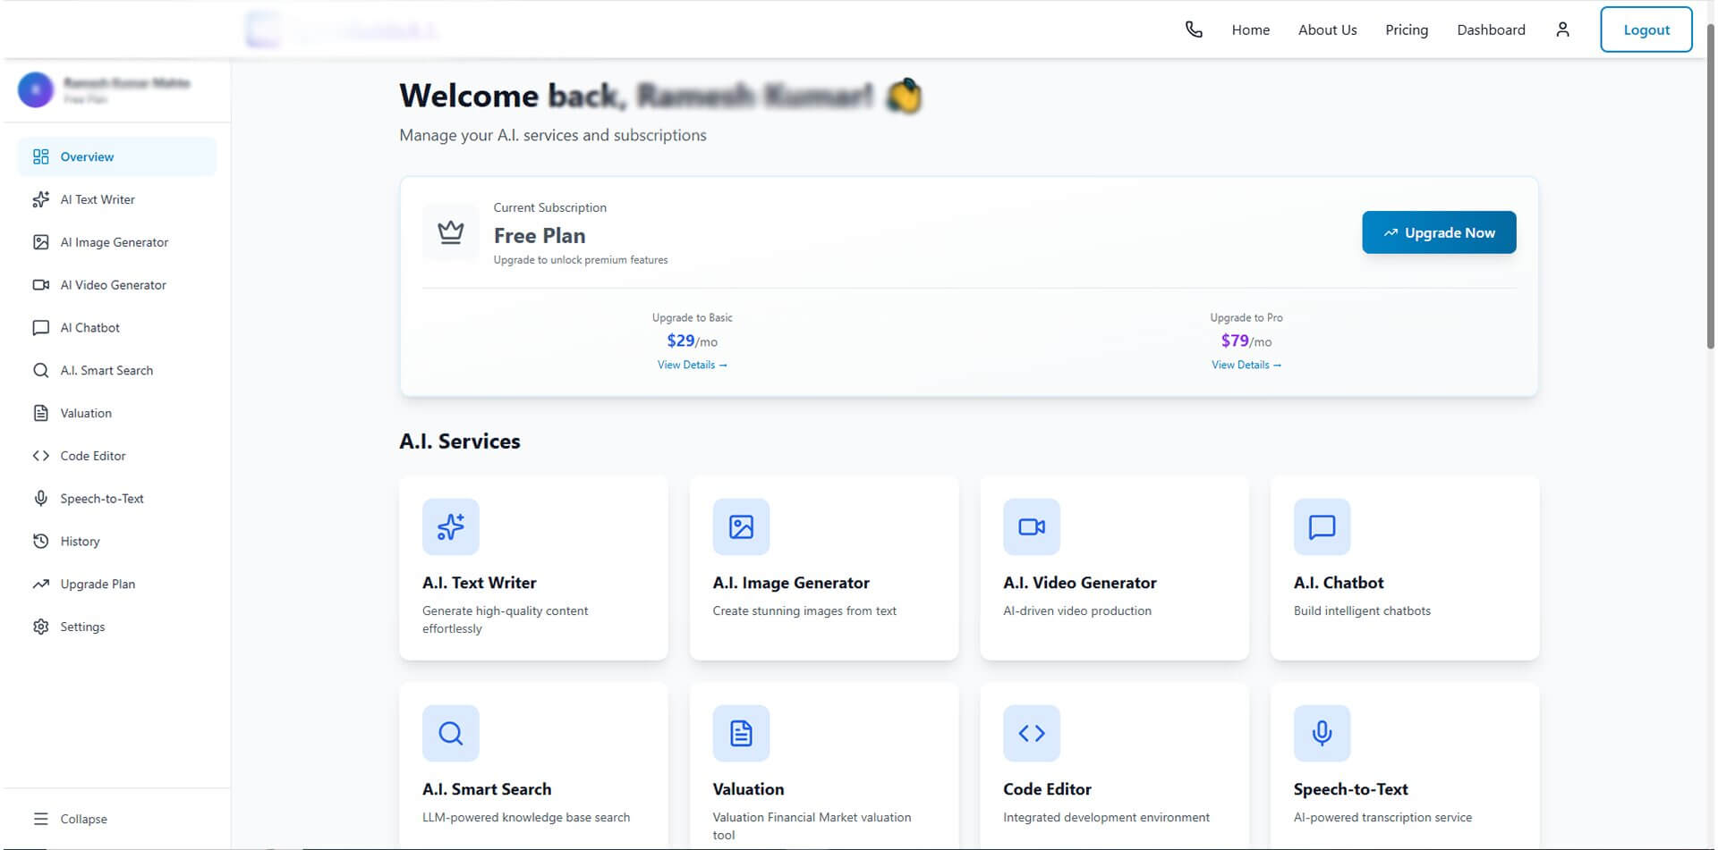
Task: Click the Upgrade Now button
Action: tap(1439, 232)
